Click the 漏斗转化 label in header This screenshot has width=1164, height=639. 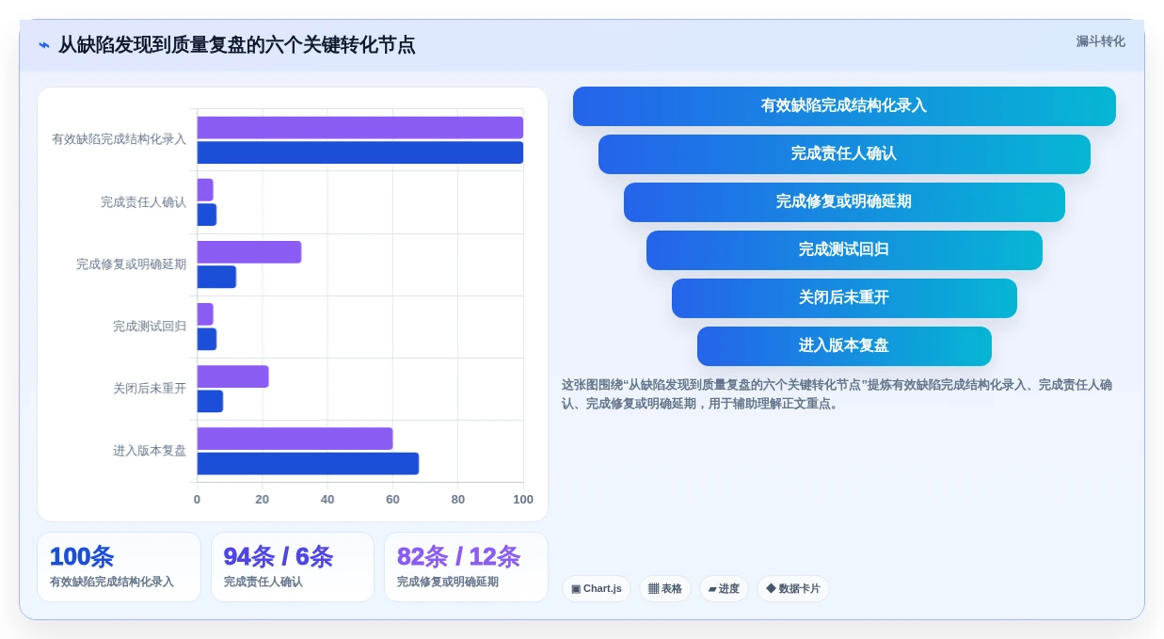pyautogui.click(x=1100, y=41)
